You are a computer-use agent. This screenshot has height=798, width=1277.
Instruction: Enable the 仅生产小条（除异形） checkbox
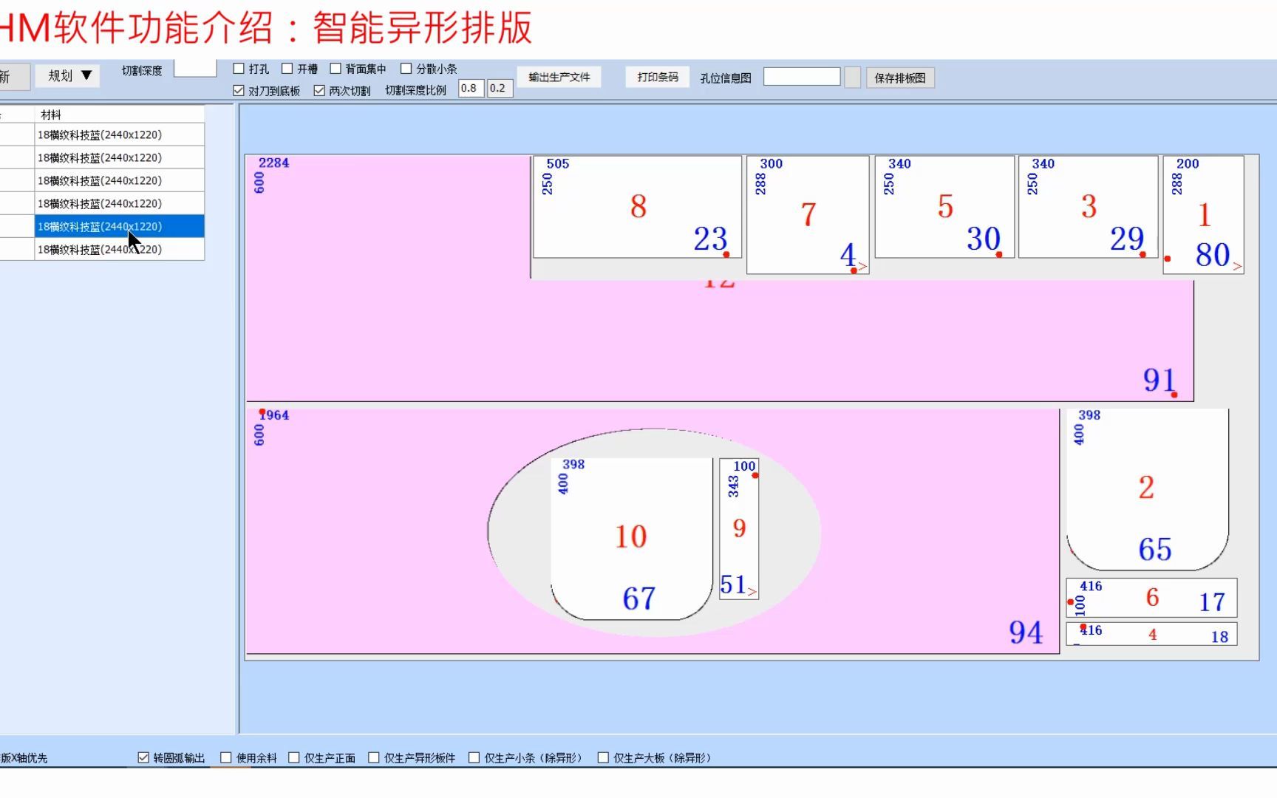(474, 757)
